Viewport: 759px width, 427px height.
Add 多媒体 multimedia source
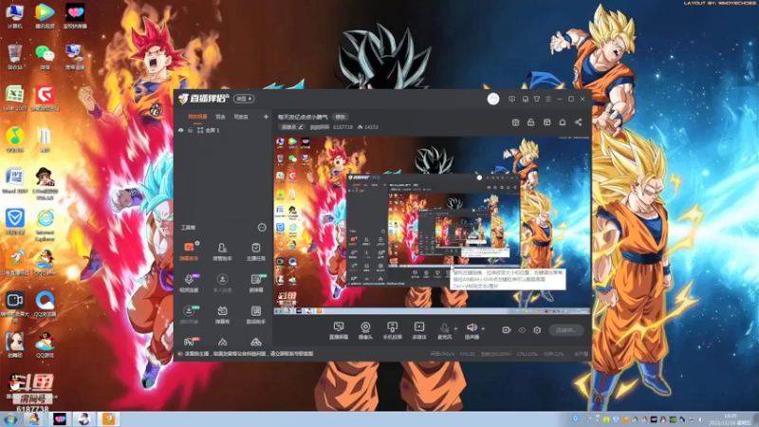coord(419,330)
